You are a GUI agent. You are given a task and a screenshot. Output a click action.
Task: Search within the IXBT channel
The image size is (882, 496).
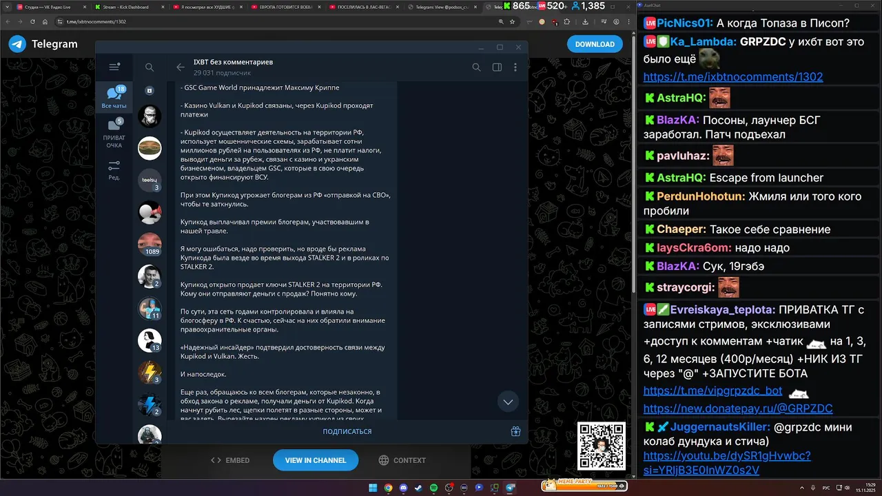476,67
